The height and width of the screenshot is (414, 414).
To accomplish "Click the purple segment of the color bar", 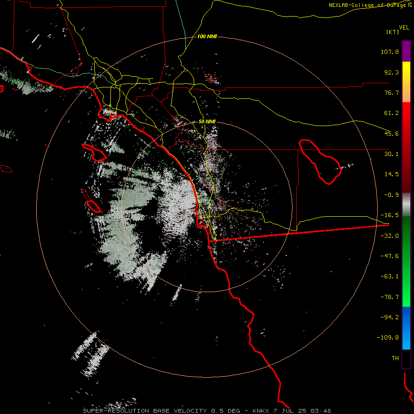I will point(406,51).
